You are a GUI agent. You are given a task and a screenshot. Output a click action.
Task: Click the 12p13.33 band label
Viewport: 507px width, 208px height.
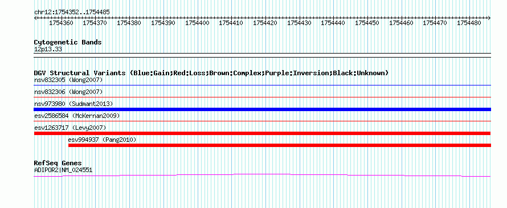point(48,50)
